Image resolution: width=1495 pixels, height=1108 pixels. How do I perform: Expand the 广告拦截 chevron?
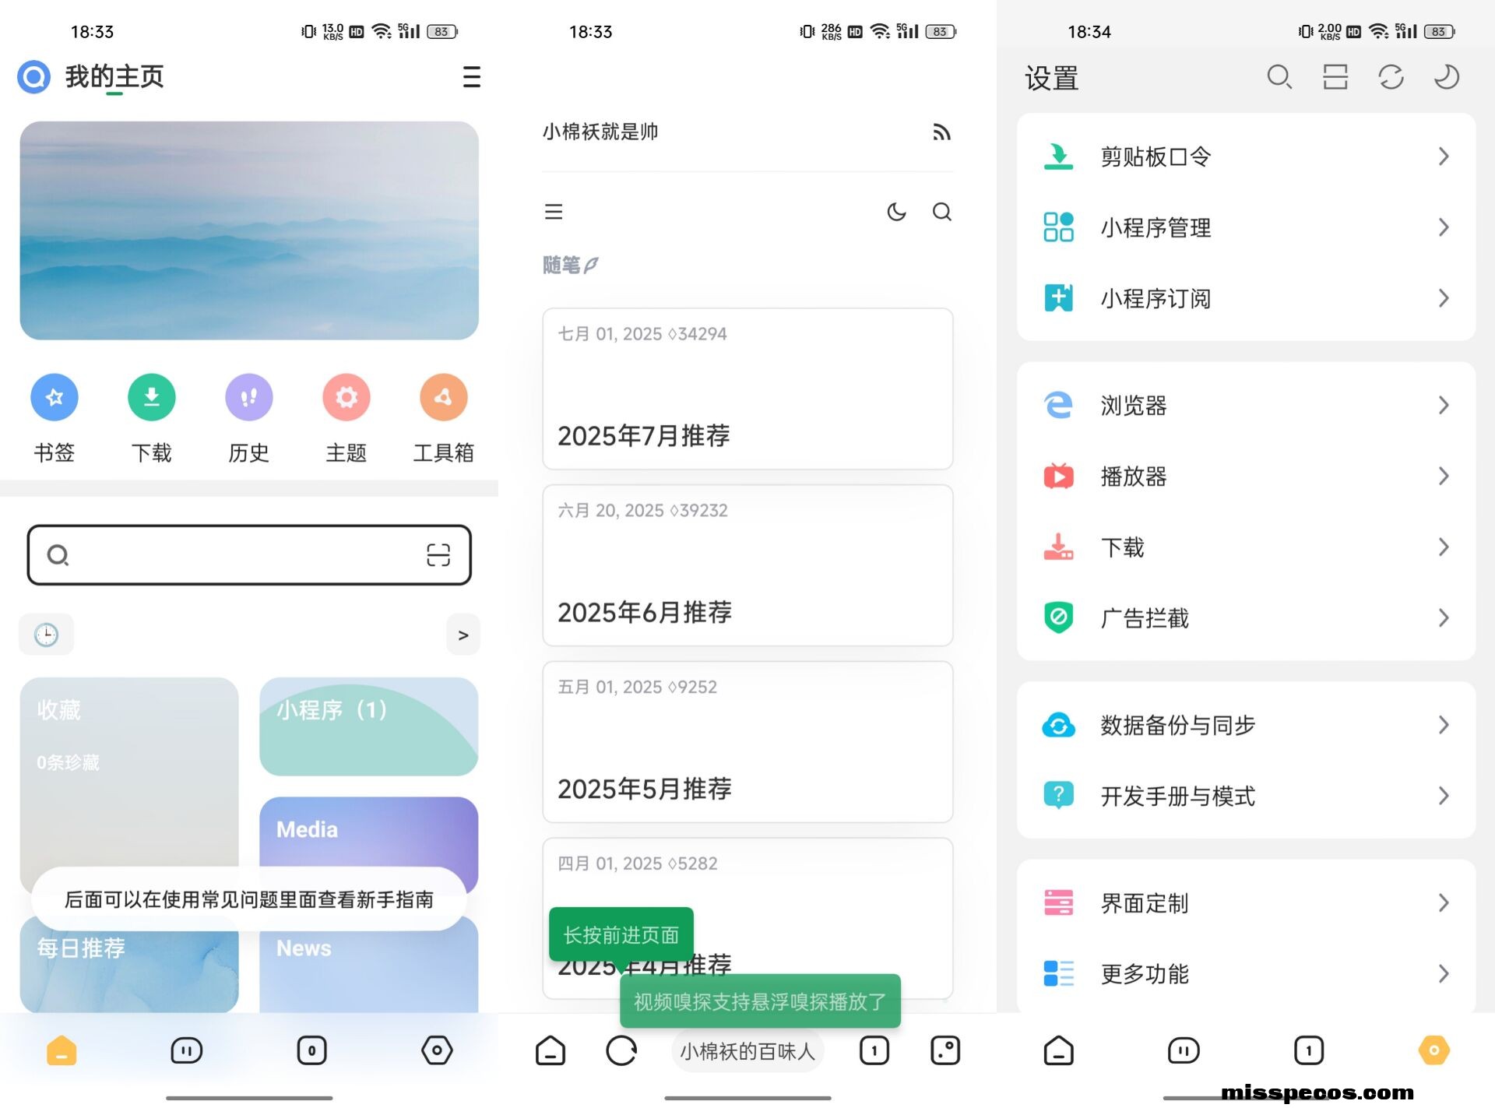pyautogui.click(x=1444, y=617)
